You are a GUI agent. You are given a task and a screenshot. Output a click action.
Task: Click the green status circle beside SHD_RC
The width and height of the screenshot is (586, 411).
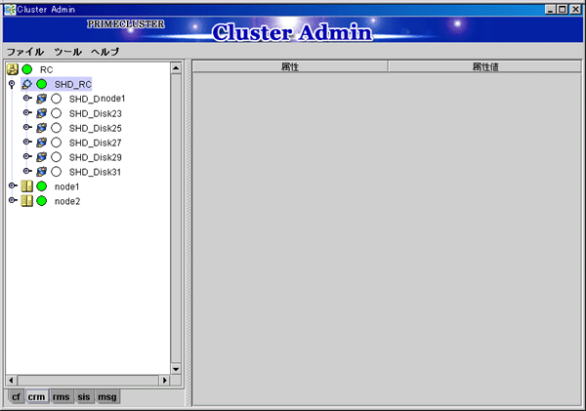coord(41,84)
